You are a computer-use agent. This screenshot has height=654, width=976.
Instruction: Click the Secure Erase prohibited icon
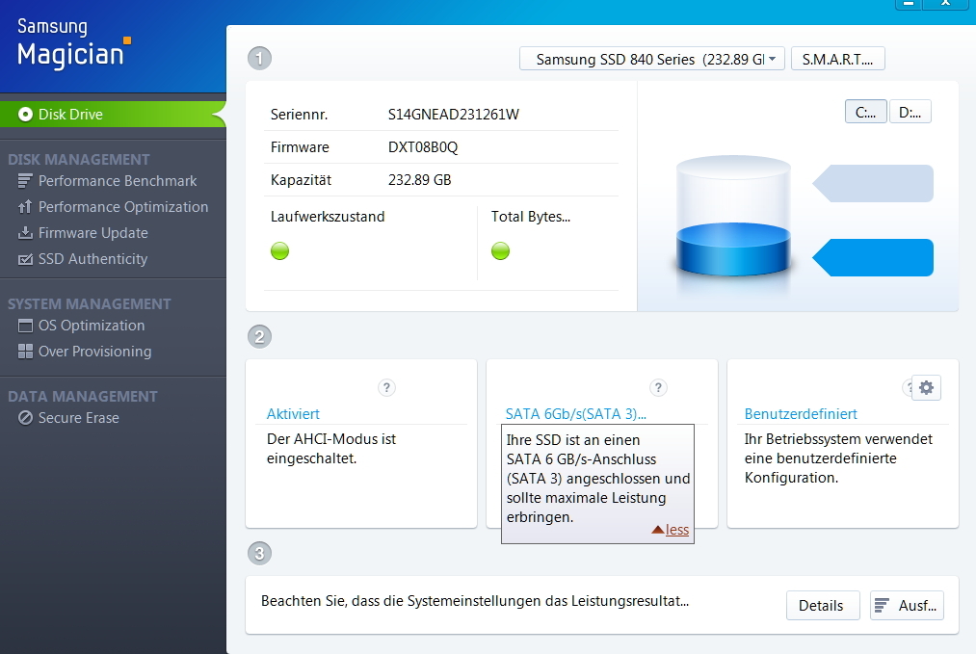pos(25,418)
